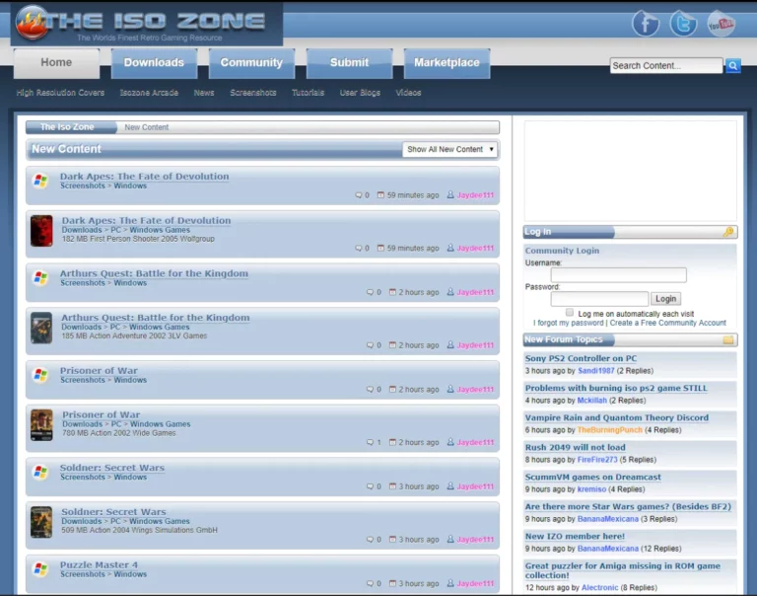Click Create a Free Community Account link
This screenshot has width=757, height=596.
[667, 323]
